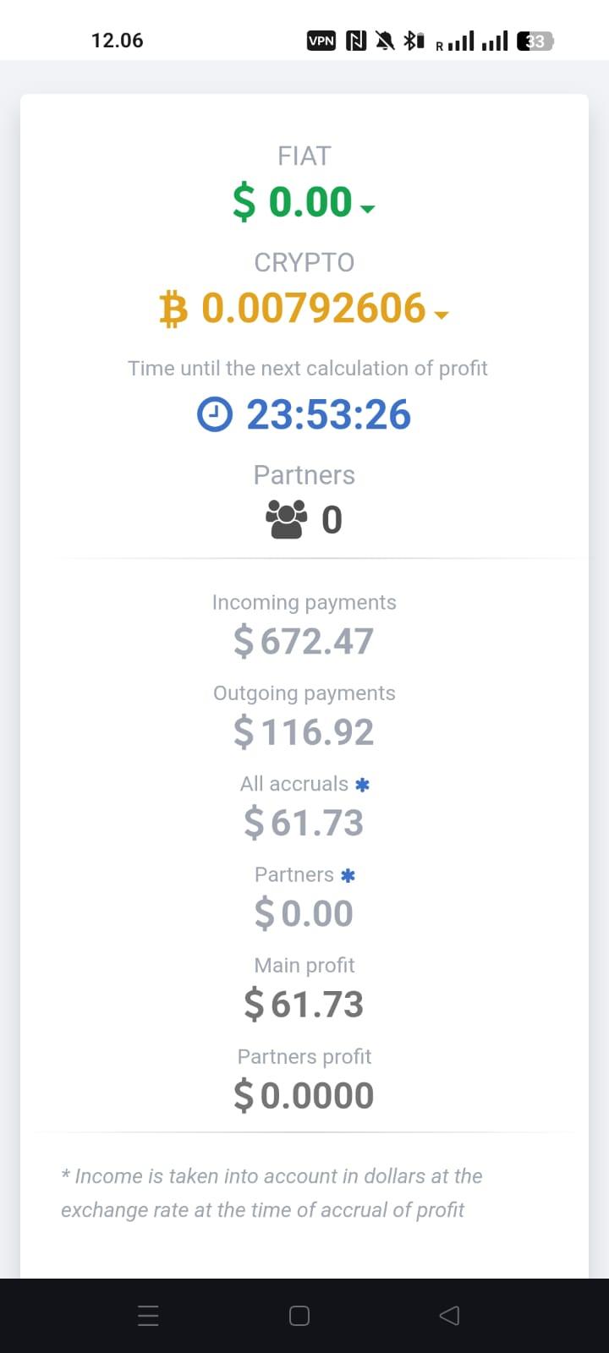Tap the blue clock icon
This screenshot has width=609, height=1353.
215,415
